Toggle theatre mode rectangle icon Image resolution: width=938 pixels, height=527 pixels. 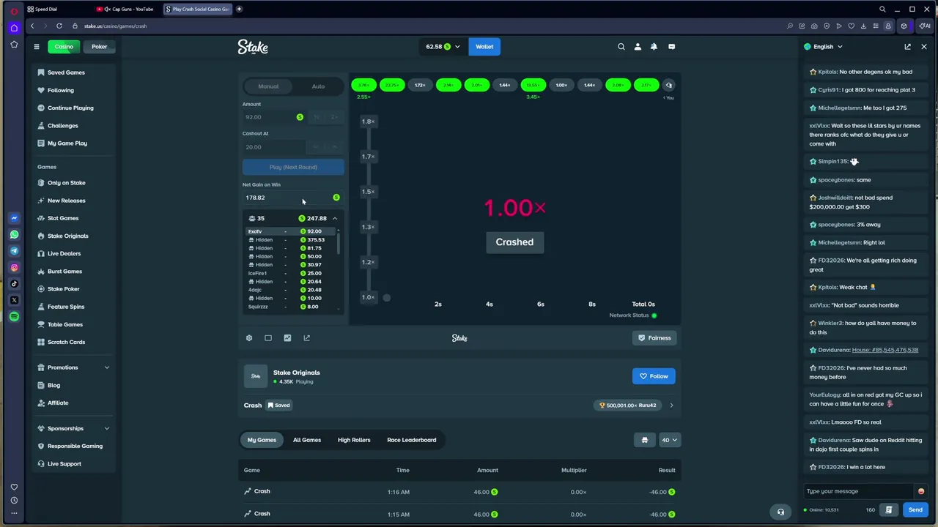pyautogui.click(x=268, y=338)
